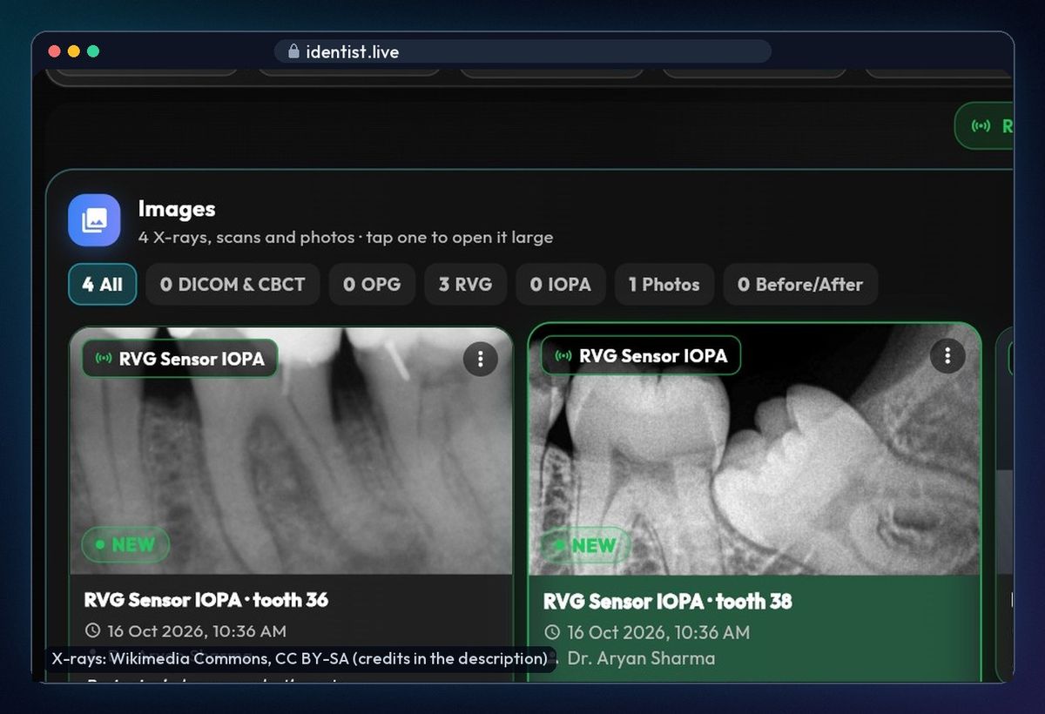Click the NEW badge on tooth 36 image
This screenshot has height=714, width=1045.
[x=125, y=544]
